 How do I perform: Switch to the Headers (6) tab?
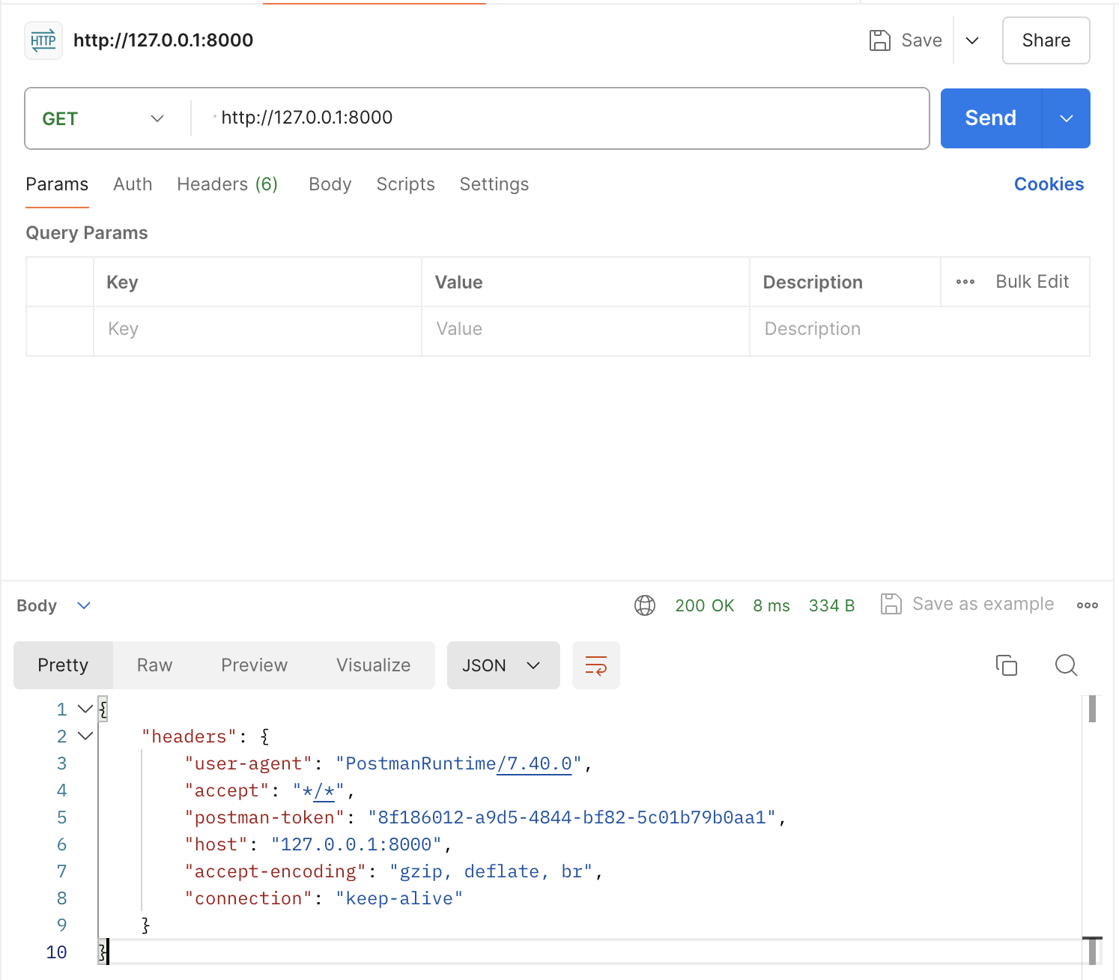pyautogui.click(x=227, y=184)
